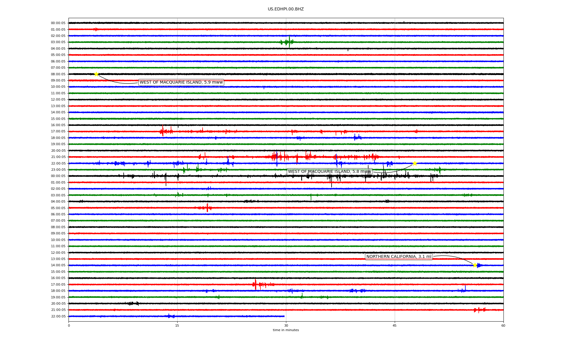Screen dimensions: 572x357
Task: Click the red burst near the end of the last red trace
Action: pyautogui.click(x=479, y=310)
